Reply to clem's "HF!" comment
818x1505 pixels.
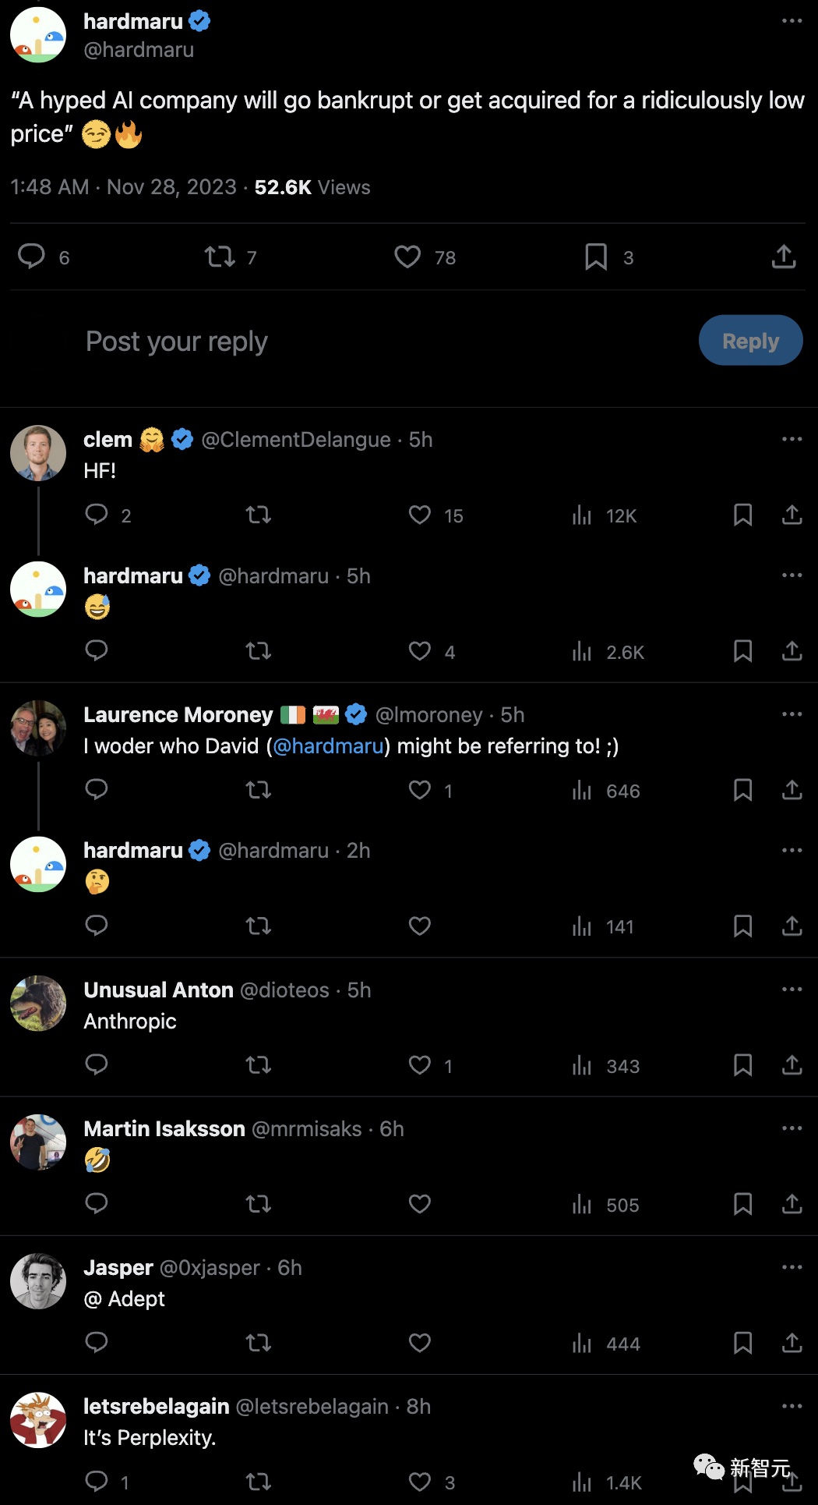97,515
